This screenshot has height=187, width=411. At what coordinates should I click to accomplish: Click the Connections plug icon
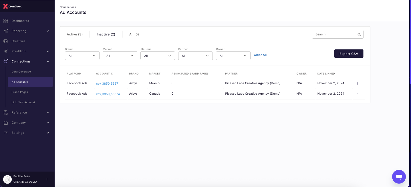point(5,61)
